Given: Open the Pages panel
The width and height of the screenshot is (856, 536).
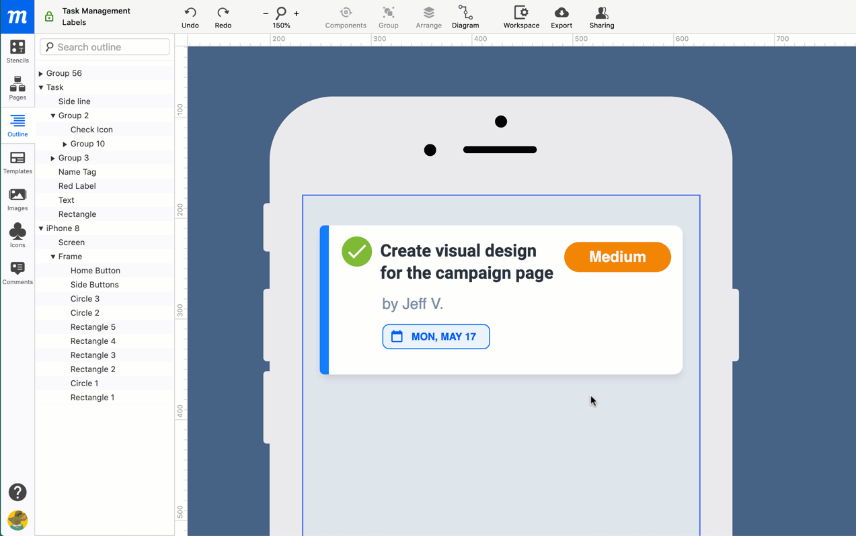Looking at the screenshot, I should [17, 88].
